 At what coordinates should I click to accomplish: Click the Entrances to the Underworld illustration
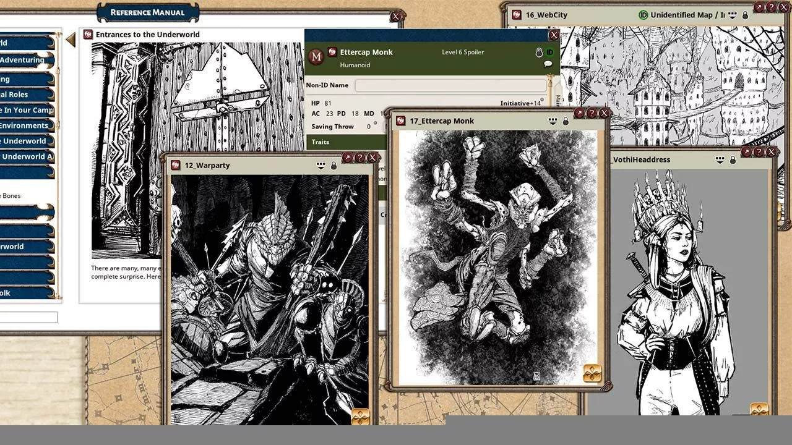(x=198, y=150)
